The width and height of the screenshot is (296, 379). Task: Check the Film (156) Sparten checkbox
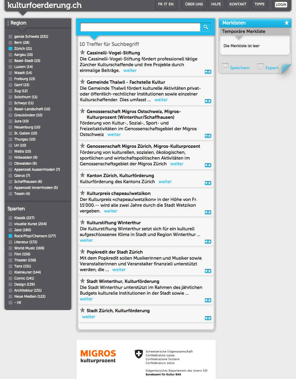[x=11, y=254]
